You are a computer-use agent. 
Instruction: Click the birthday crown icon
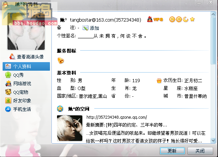(x=159, y=80)
